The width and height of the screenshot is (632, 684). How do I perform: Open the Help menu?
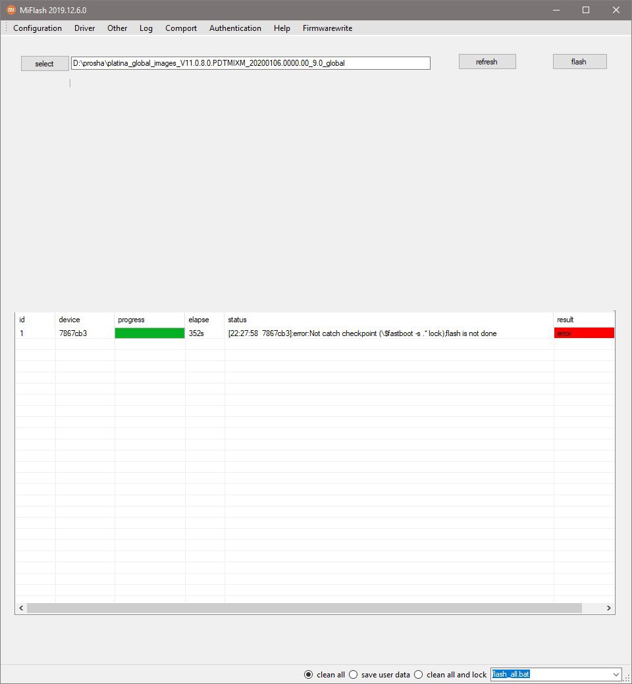(282, 28)
